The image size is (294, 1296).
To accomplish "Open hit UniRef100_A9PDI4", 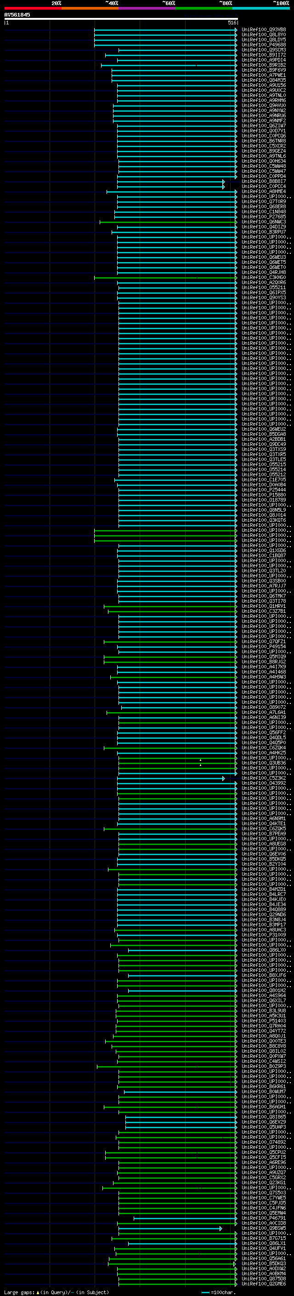I will tap(264, 60).
